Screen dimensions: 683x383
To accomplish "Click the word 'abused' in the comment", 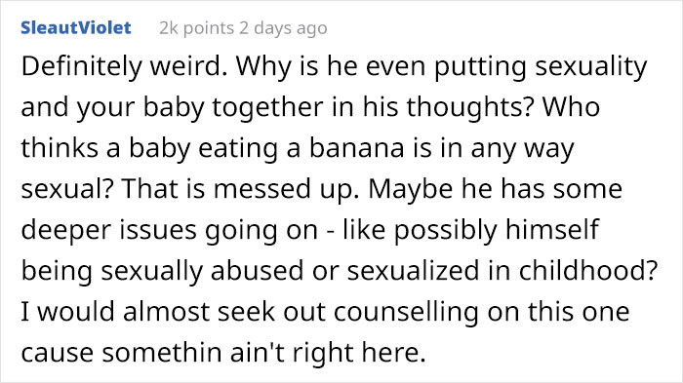I will pos(257,270).
